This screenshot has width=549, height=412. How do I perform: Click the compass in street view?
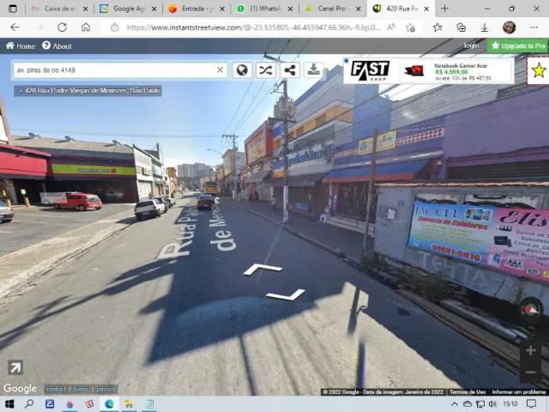tap(531, 309)
